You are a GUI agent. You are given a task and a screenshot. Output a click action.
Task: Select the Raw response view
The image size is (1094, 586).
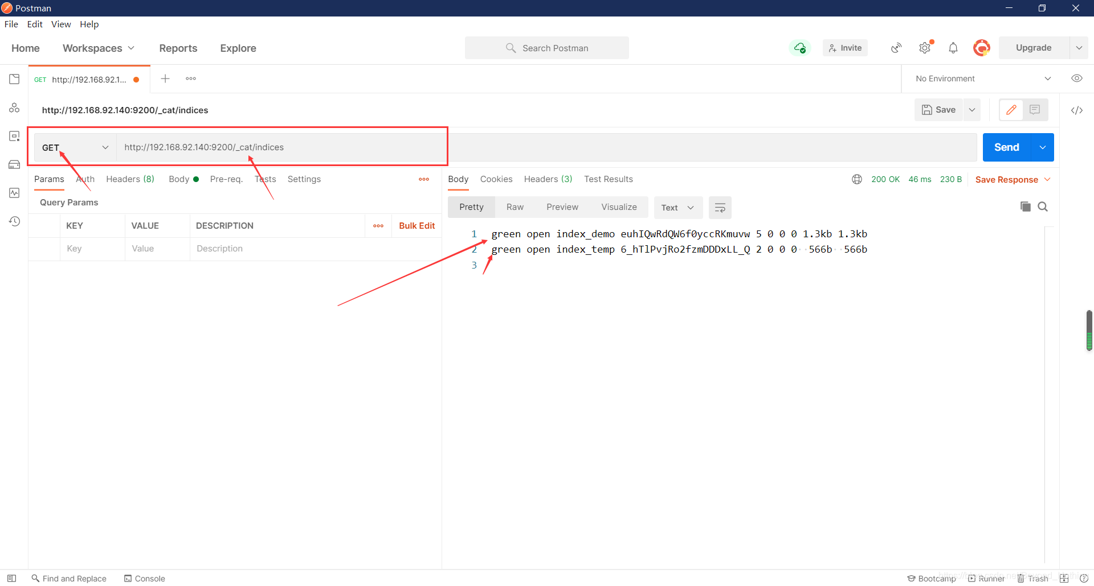click(515, 207)
